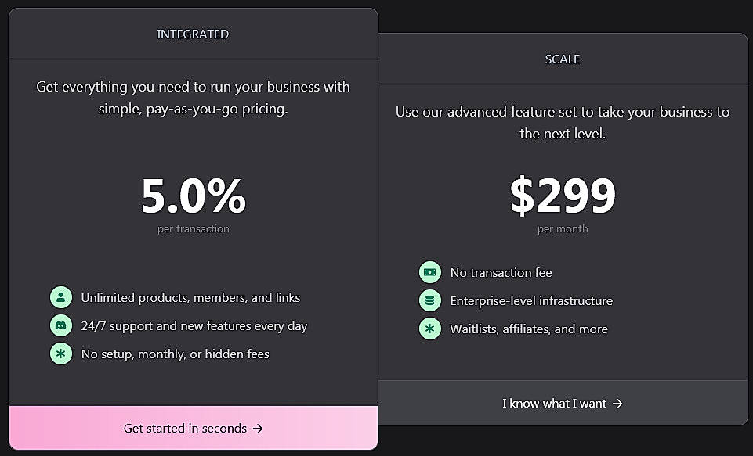This screenshot has width=753, height=456.
Task: Select the per month label
Action: click(x=562, y=228)
